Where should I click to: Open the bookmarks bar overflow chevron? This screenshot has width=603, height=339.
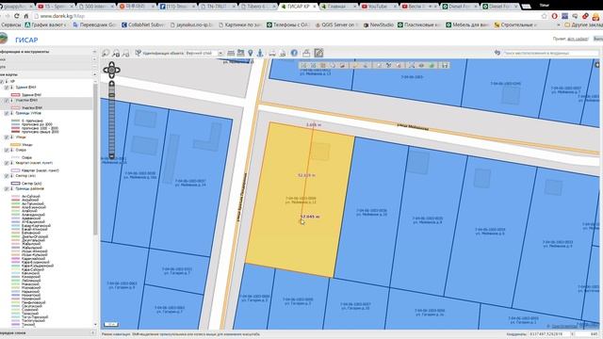(x=559, y=25)
